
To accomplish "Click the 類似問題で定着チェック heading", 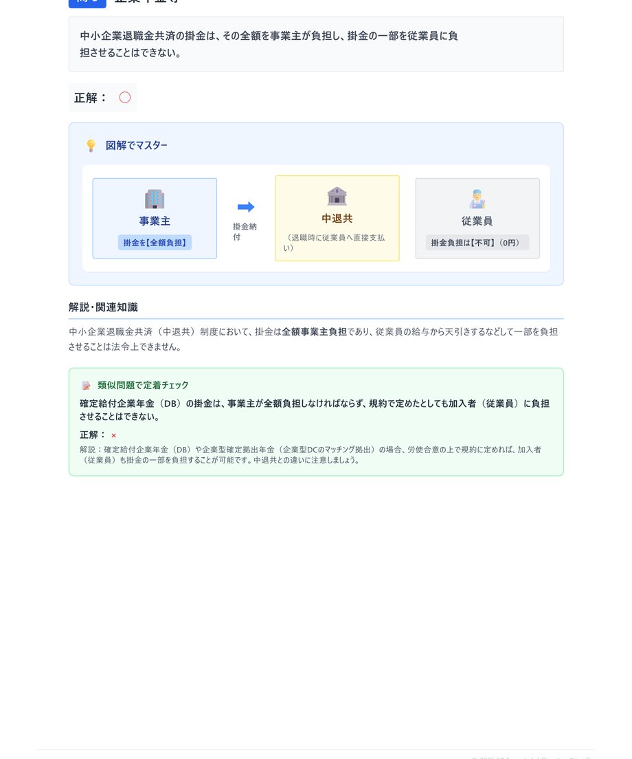I will coord(143,385).
